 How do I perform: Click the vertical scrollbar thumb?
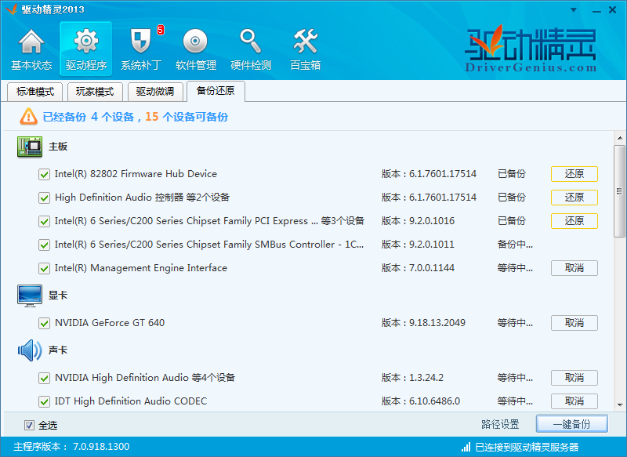click(x=620, y=192)
